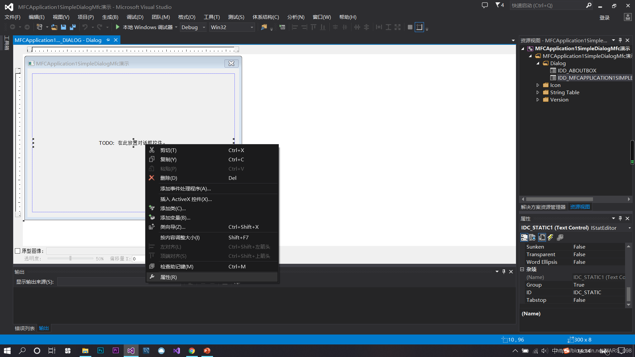Viewport: 635px width, 357px height.
Task: Sort properties alphabetically icon
Action: click(532, 237)
